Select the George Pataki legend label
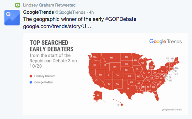Screen dimensions: 192x119 tap(43, 82)
